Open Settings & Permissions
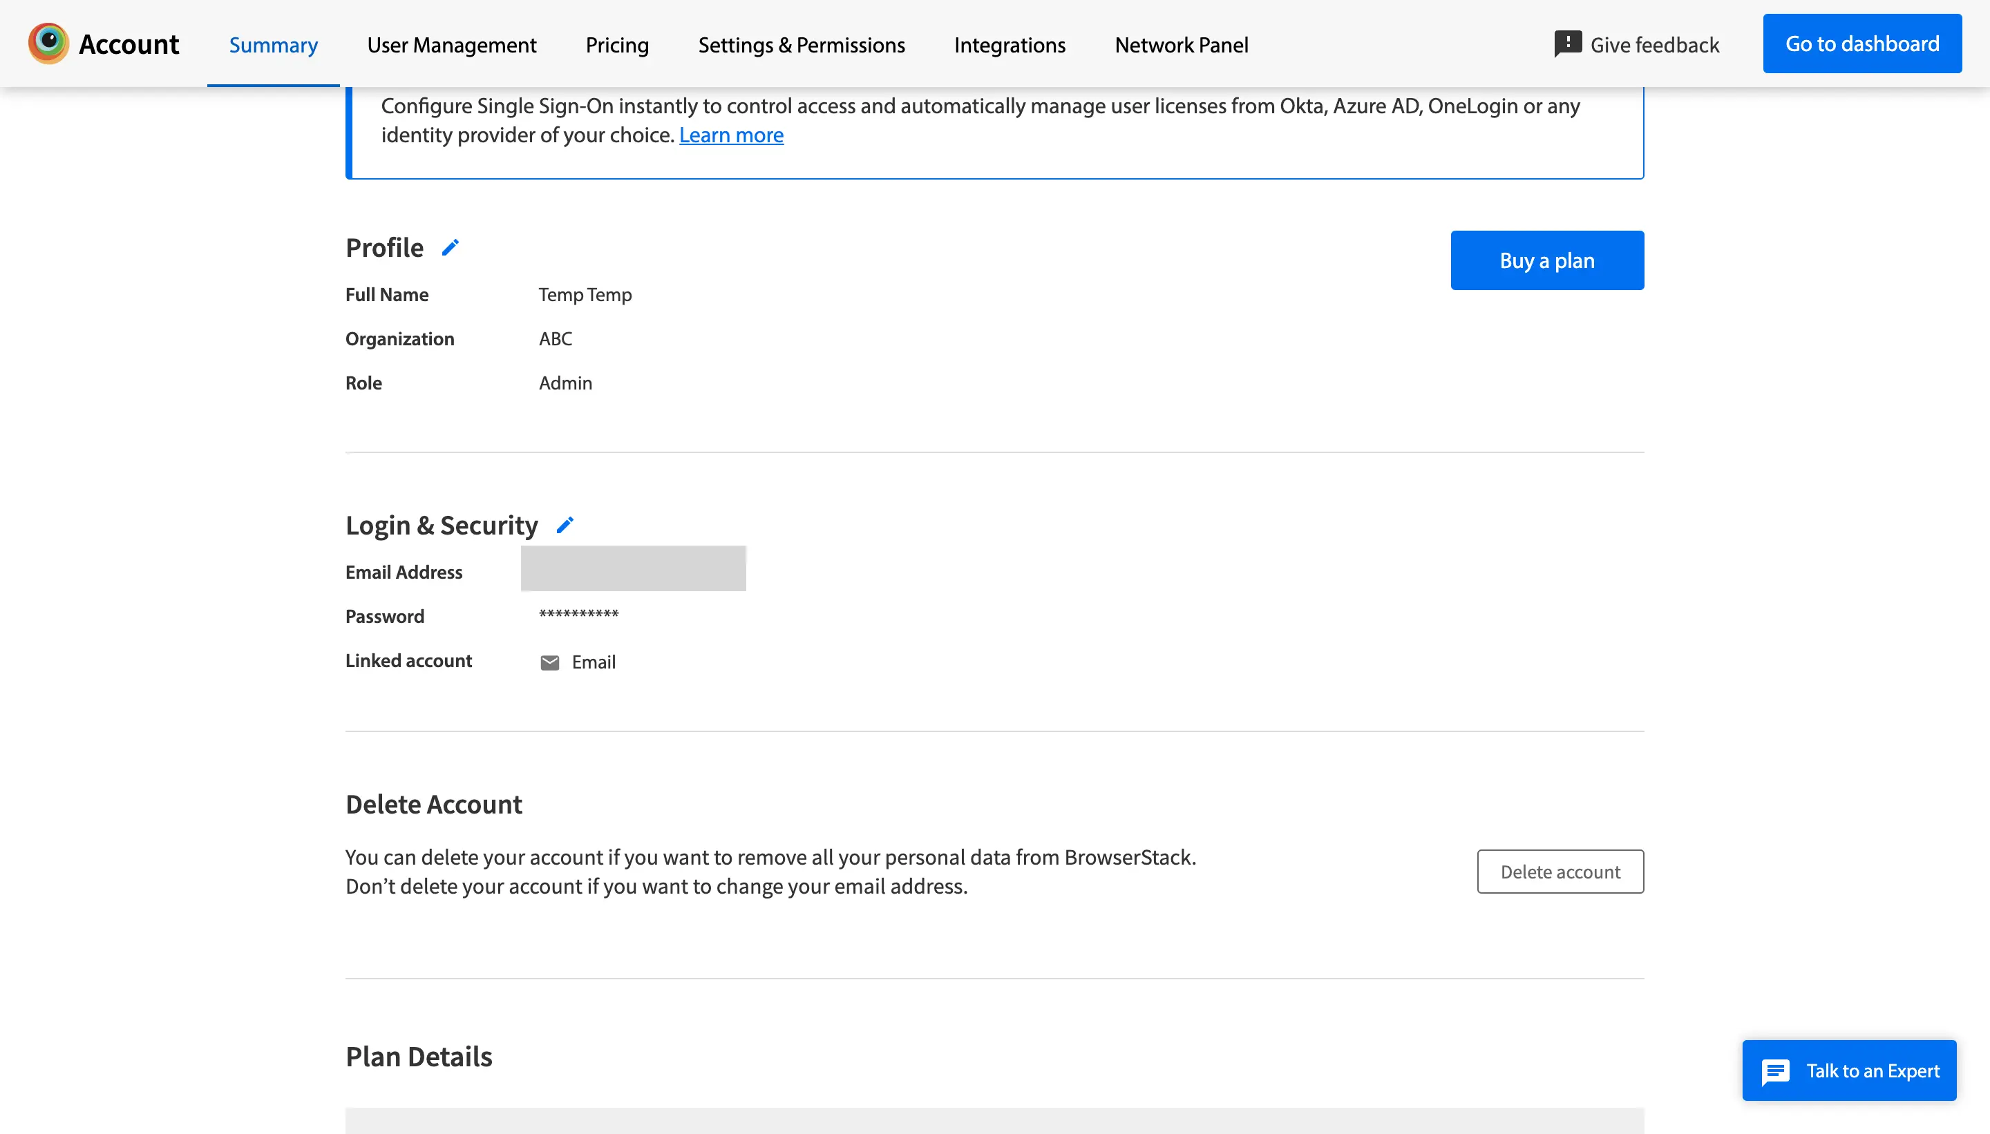The width and height of the screenshot is (1990, 1134). pos(801,44)
